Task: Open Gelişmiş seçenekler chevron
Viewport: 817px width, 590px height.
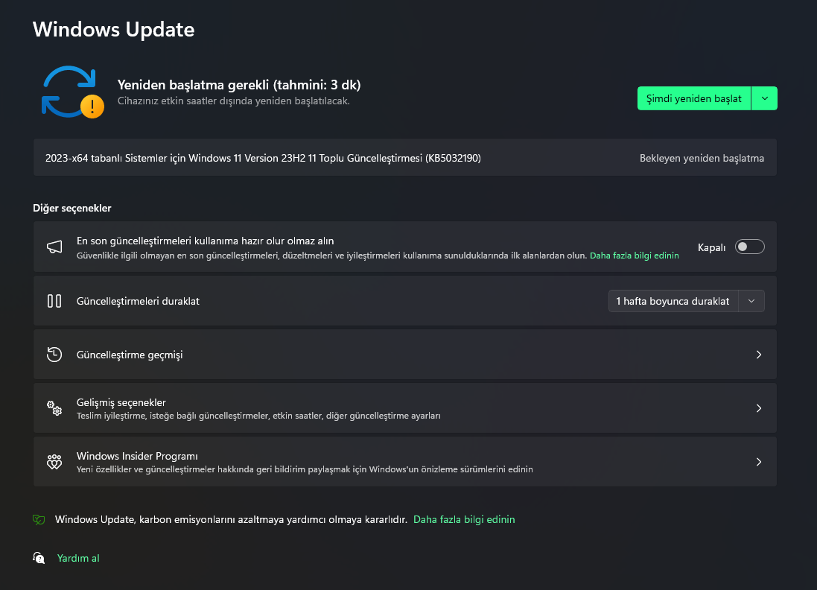Action: click(x=759, y=408)
